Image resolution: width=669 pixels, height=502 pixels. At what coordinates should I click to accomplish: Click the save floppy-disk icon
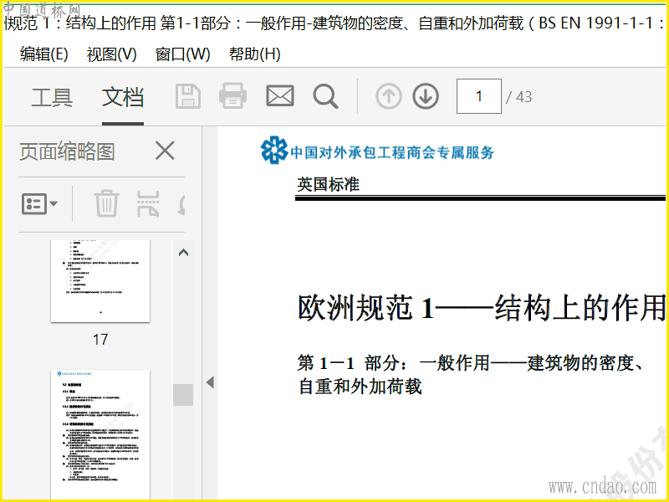click(x=188, y=96)
